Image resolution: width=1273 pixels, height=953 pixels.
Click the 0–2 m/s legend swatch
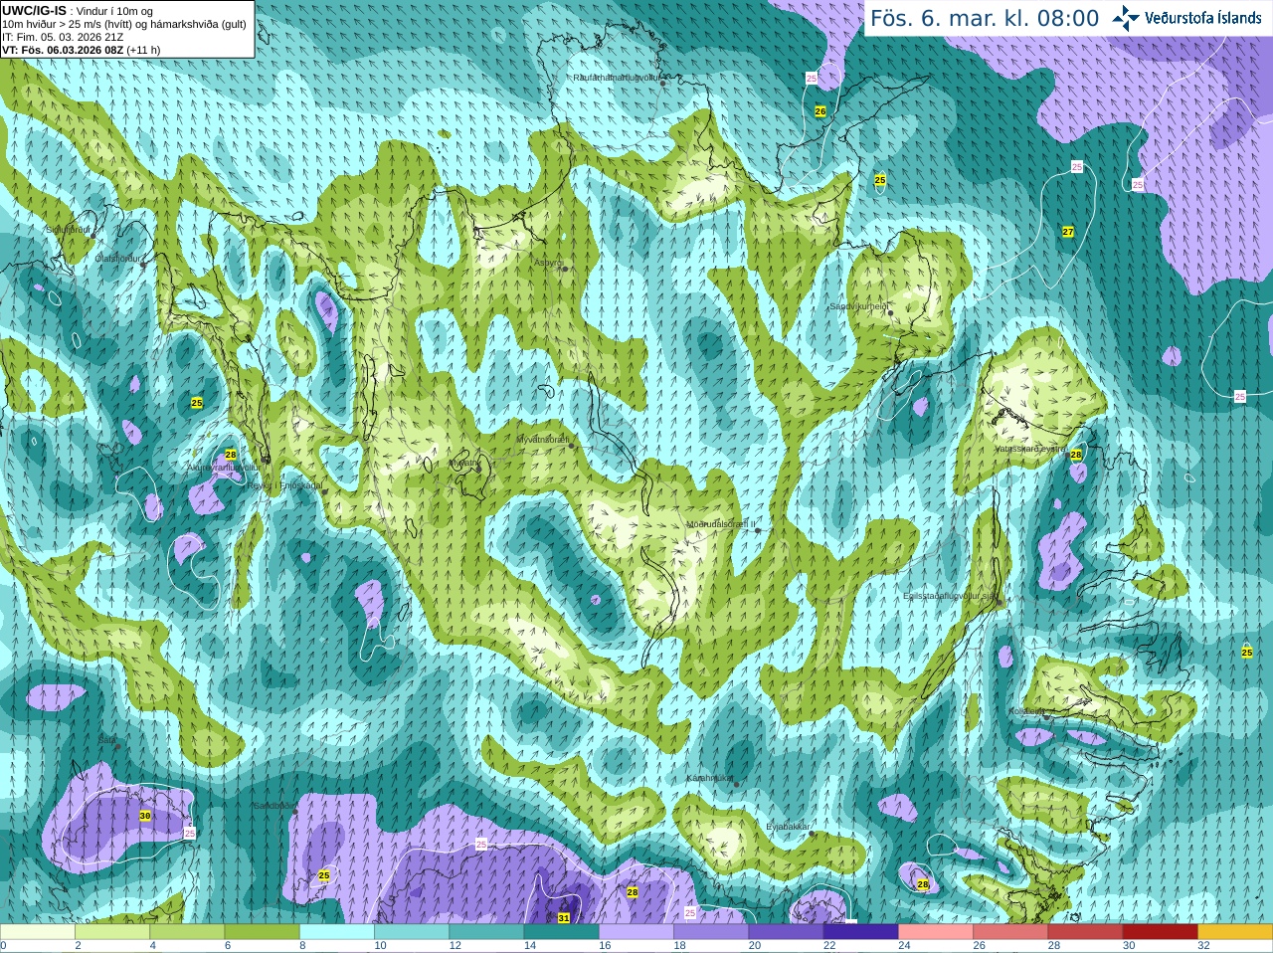point(38,932)
